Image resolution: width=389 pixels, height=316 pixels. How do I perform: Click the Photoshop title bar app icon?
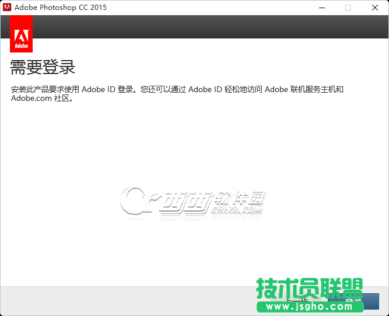click(x=7, y=8)
